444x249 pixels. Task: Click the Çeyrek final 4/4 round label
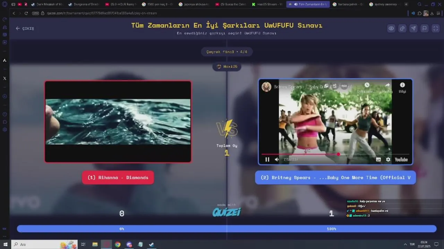(227, 52)
